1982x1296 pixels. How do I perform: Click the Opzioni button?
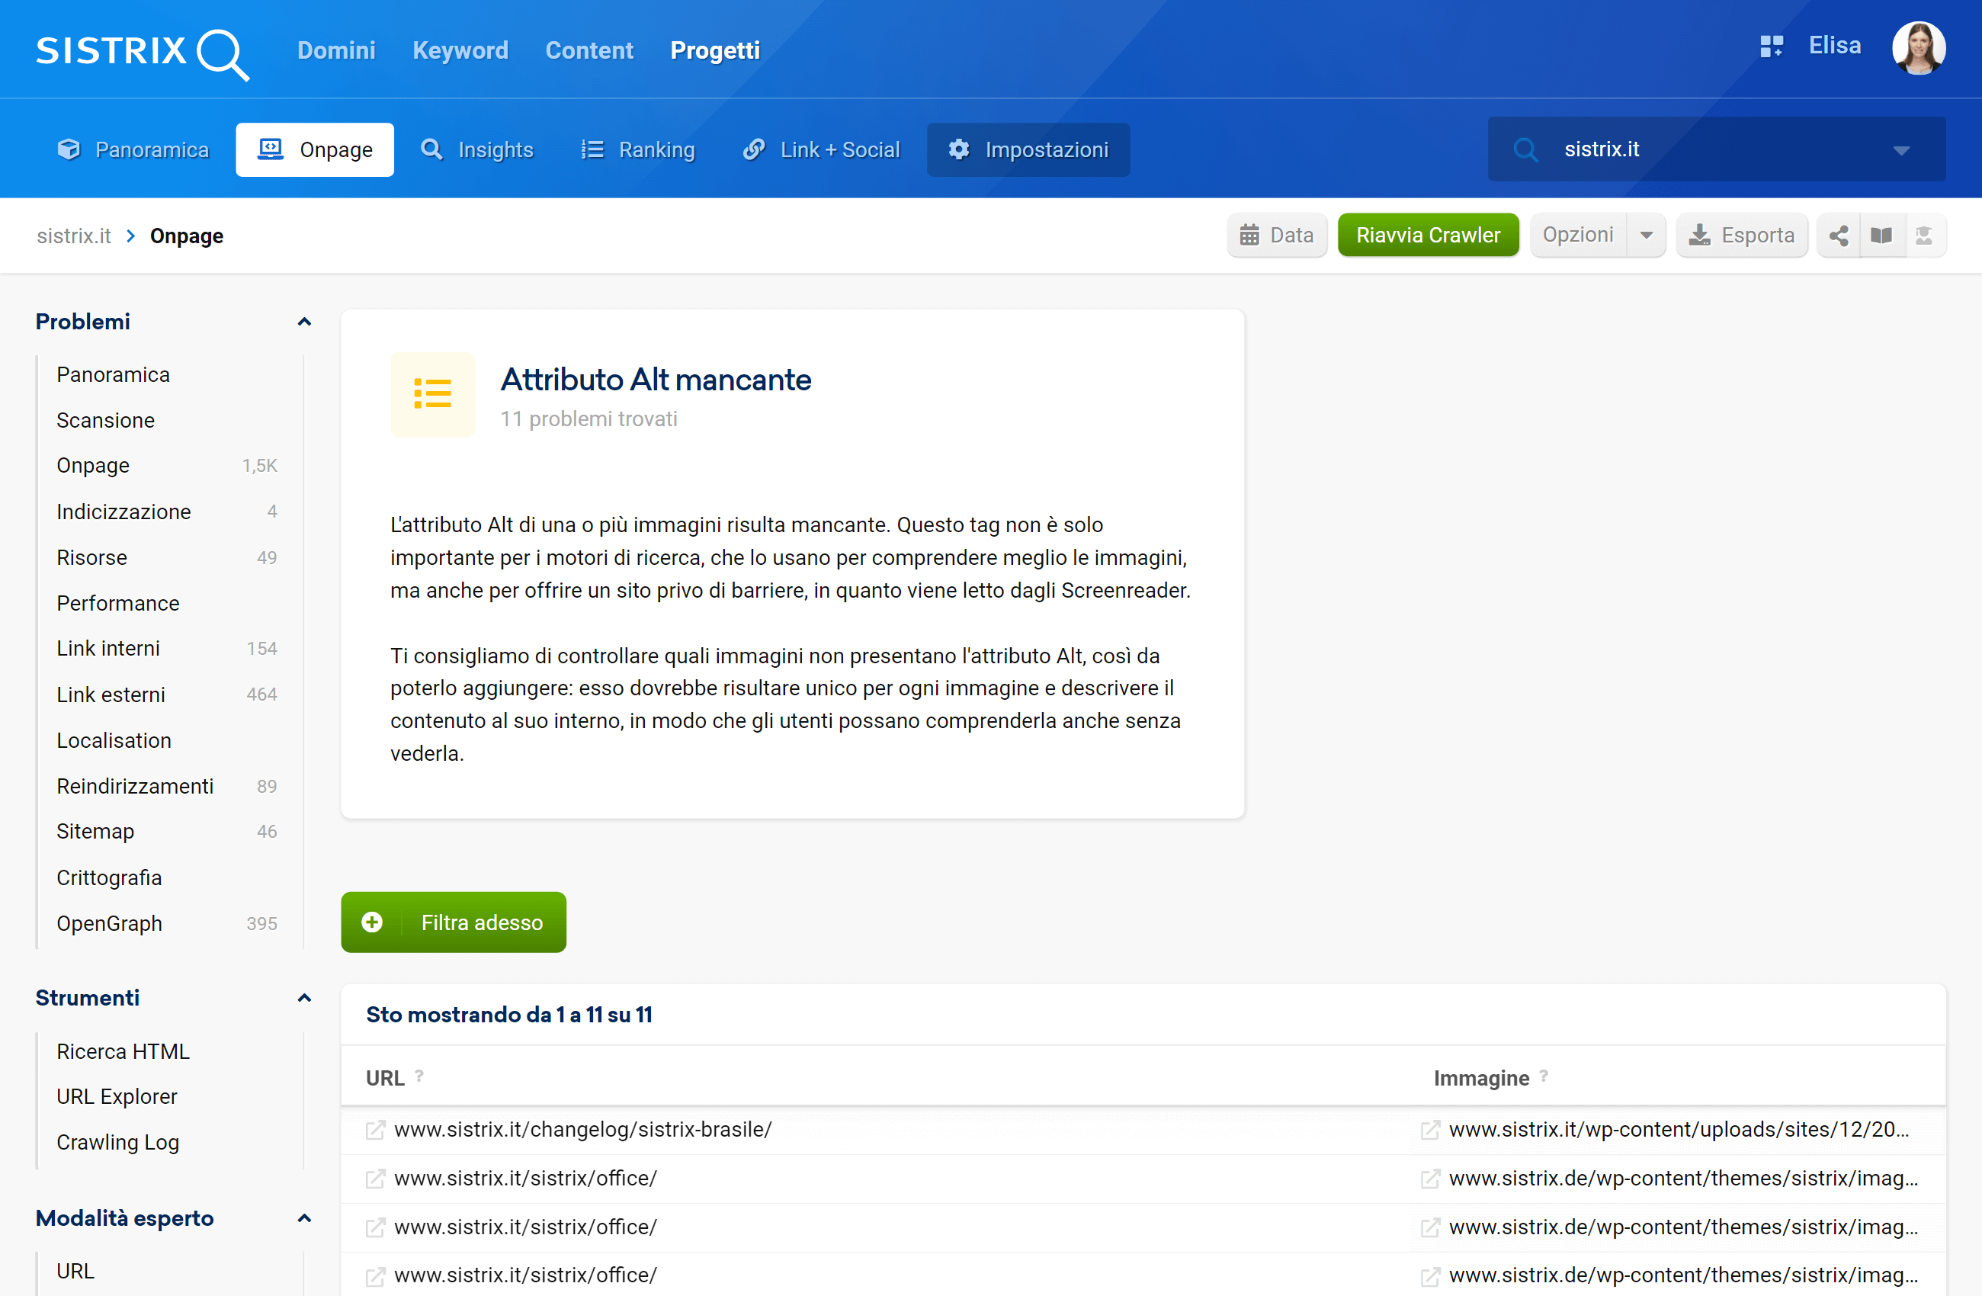(x=1577, y=236)
